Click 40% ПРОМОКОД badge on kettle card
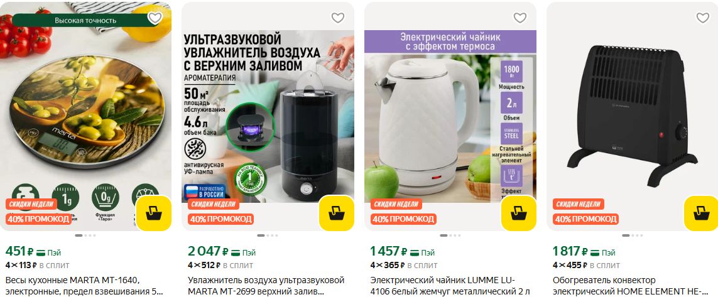The image size is (718, 297). tap(403, 219)
